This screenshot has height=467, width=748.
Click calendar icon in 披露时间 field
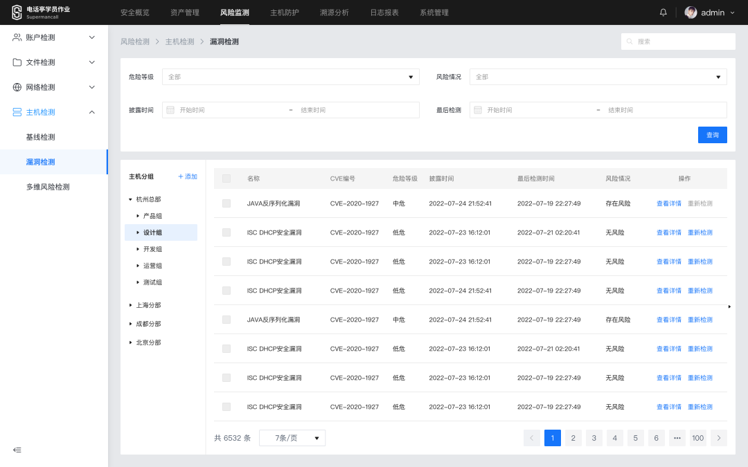(170, 110)
